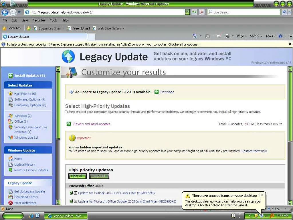Viewport: 293px width, 220px height.
Task: Open the Edit menu
Action: click(x=14, y=20)
